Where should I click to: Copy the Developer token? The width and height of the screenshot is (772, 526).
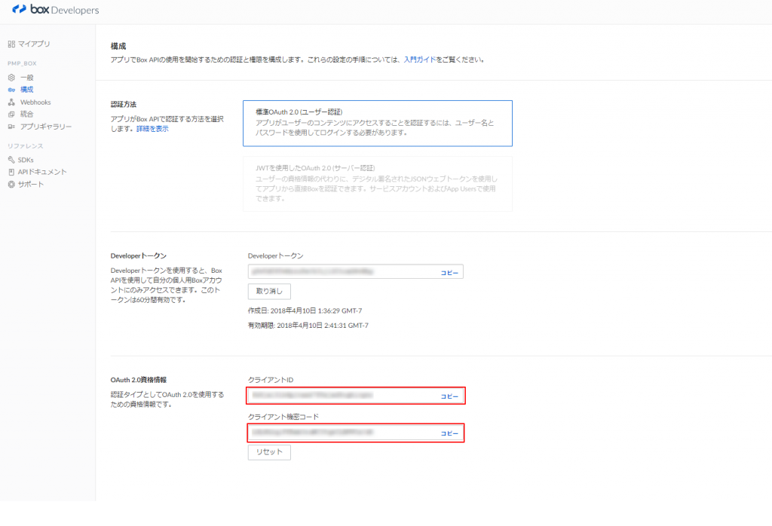point(449,273)
